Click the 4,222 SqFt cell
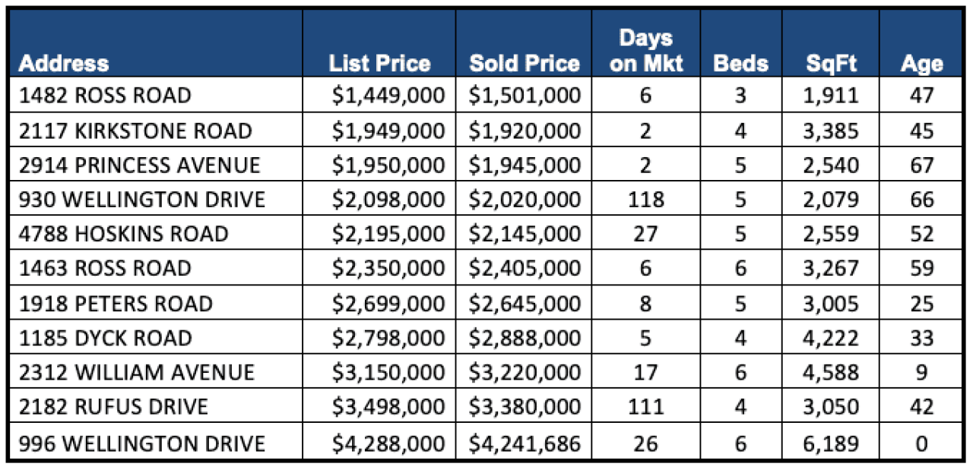 point(832,338)
